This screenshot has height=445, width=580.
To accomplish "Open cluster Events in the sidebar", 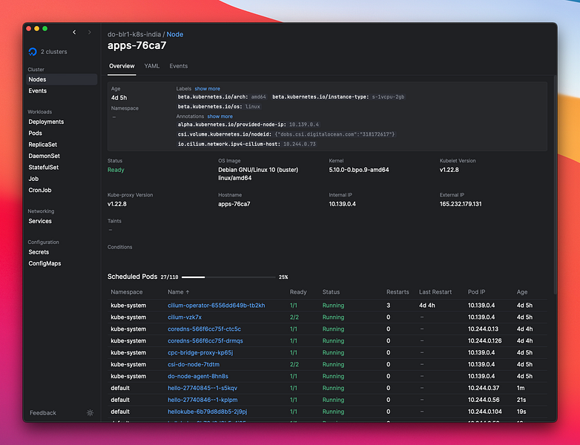I will click(38, 90).
